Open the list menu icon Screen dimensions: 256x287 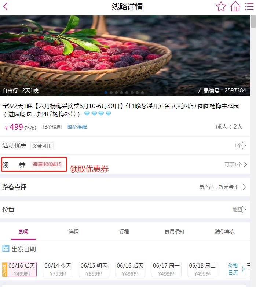click(x=249, y=6)
